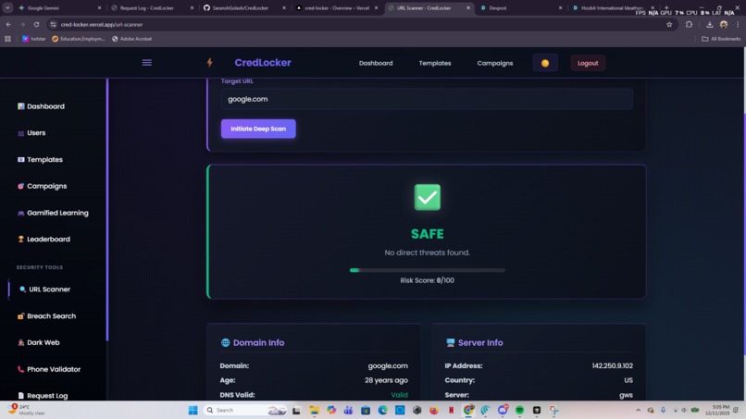The height and width of the screenshot is (419, 746).
Task: Go to Templates in the sidebar
Action: [x=40, y=159]
